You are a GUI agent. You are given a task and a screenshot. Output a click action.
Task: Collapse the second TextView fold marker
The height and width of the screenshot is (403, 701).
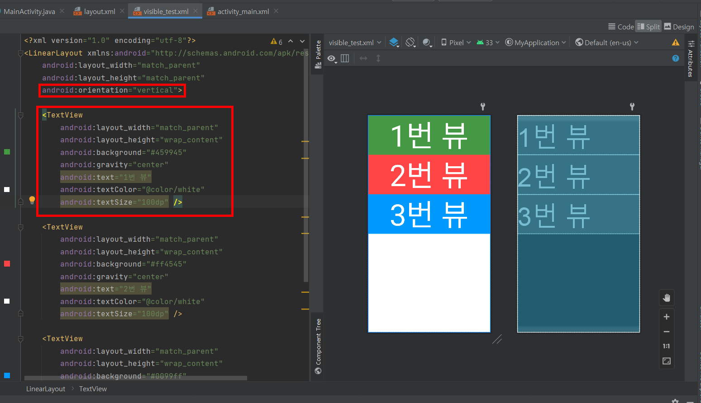(20, 227)
